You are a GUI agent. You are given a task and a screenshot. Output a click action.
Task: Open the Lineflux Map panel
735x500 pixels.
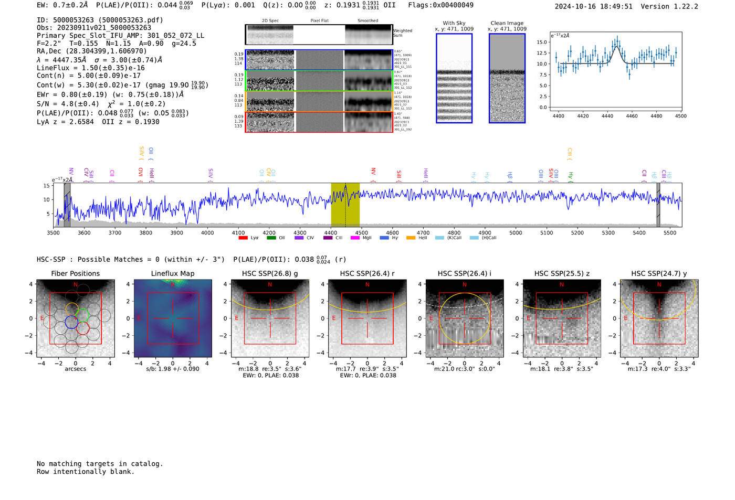pos(173,318)
